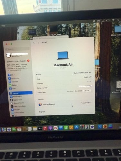Open App Store from Dock

[76, 128]
